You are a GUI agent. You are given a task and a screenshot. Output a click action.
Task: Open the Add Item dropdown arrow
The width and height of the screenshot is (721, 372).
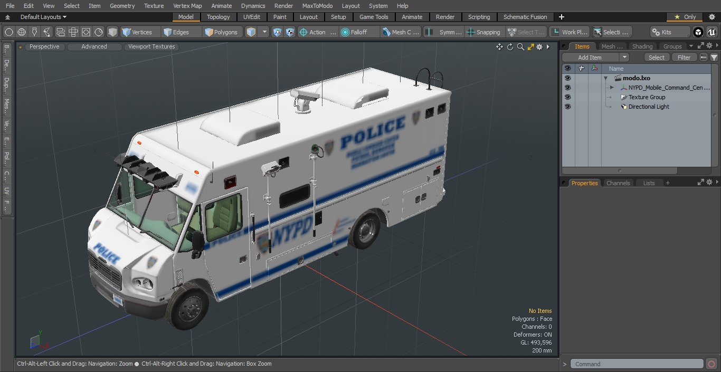click(x=624, y=58)
